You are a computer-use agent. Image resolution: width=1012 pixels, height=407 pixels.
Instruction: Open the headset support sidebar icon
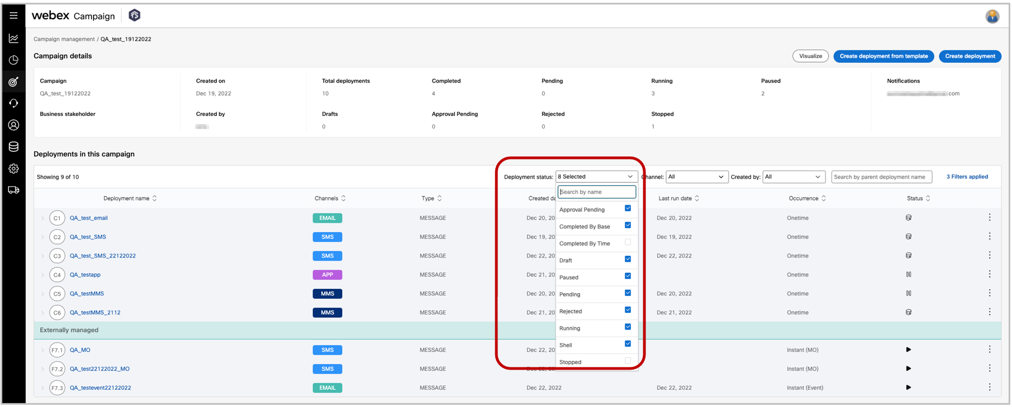coord(14,103)
